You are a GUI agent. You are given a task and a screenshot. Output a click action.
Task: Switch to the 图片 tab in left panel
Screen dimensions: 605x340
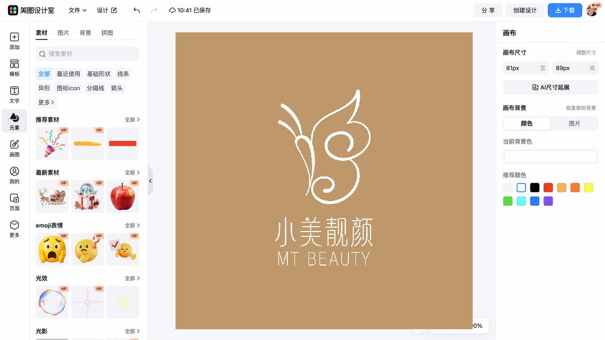[x=63, y=33]
